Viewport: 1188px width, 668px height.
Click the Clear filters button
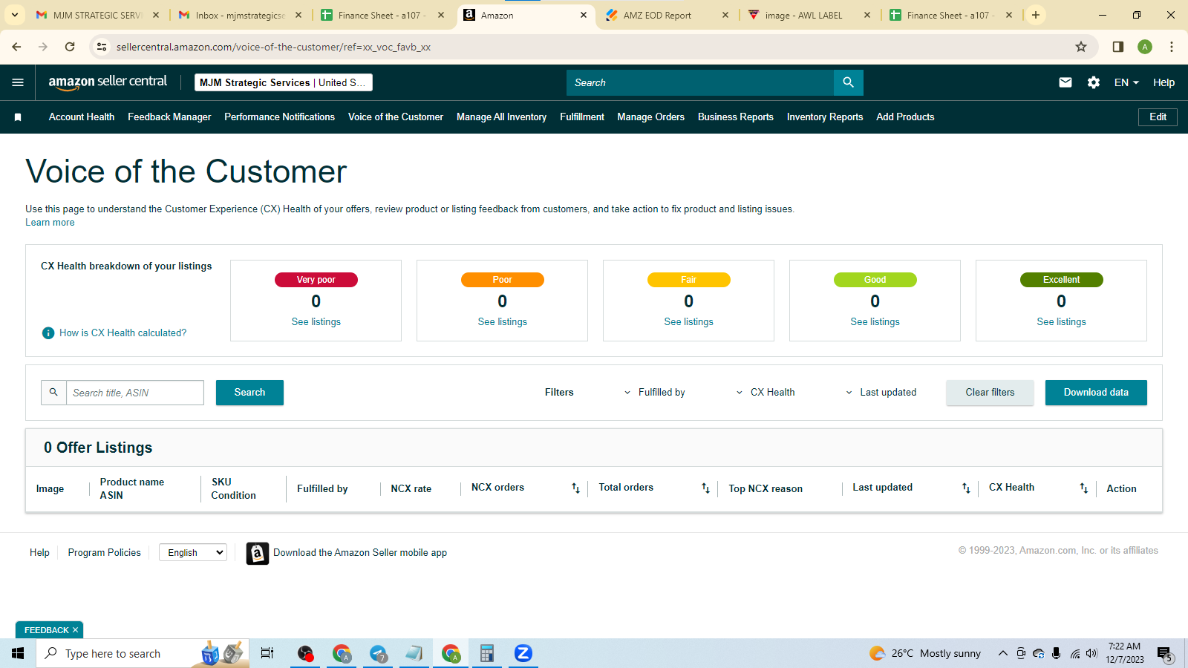pyautogui.click(x=990, y=393)
